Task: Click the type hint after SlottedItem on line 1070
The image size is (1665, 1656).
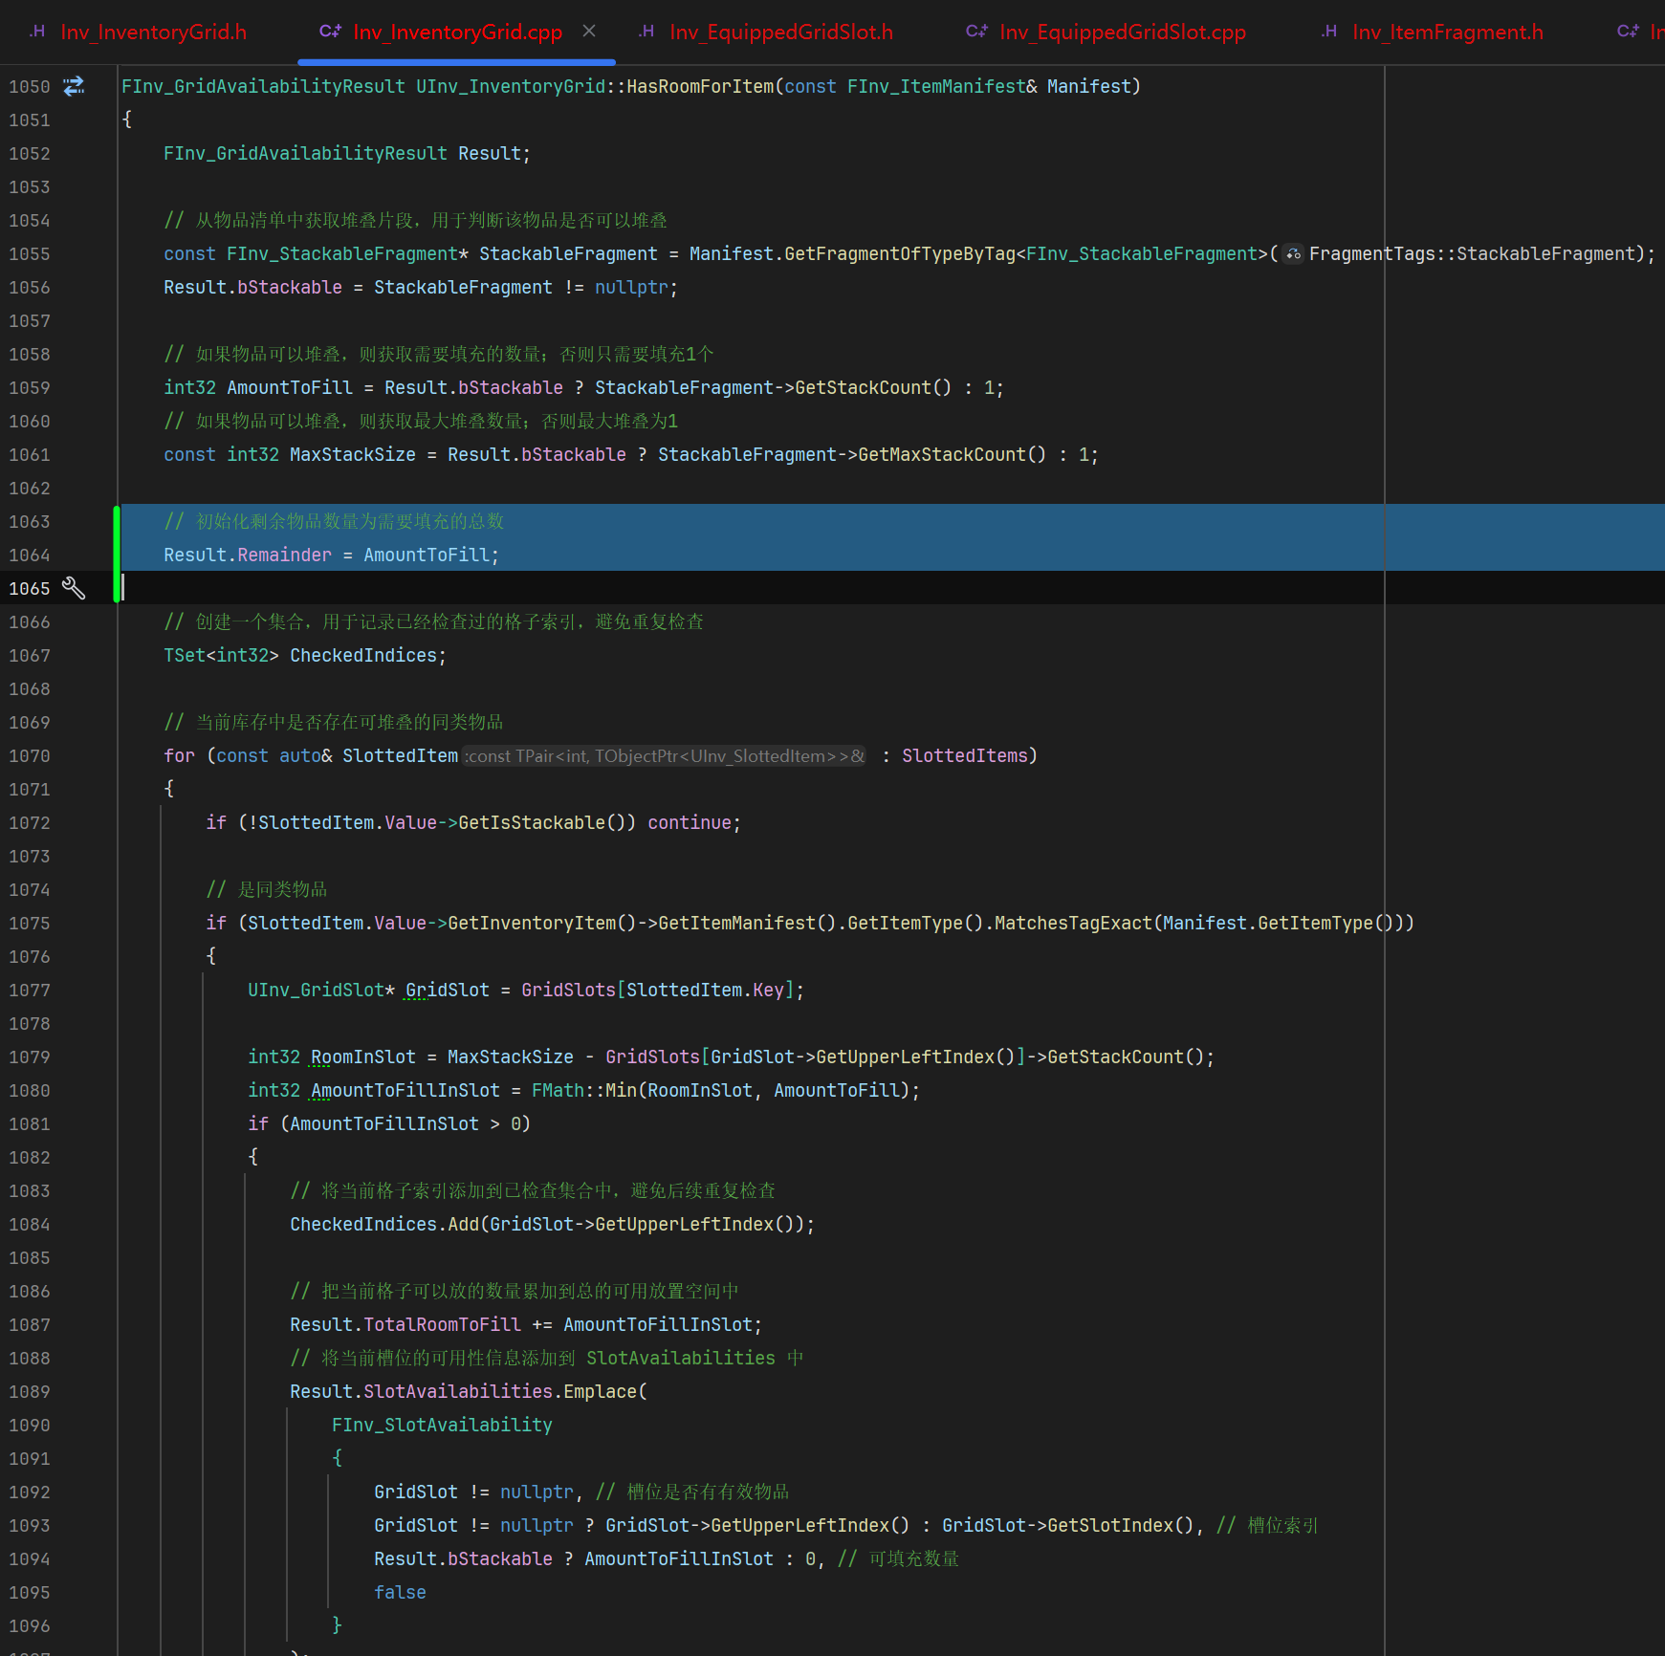Action: (x=666, y=756)
